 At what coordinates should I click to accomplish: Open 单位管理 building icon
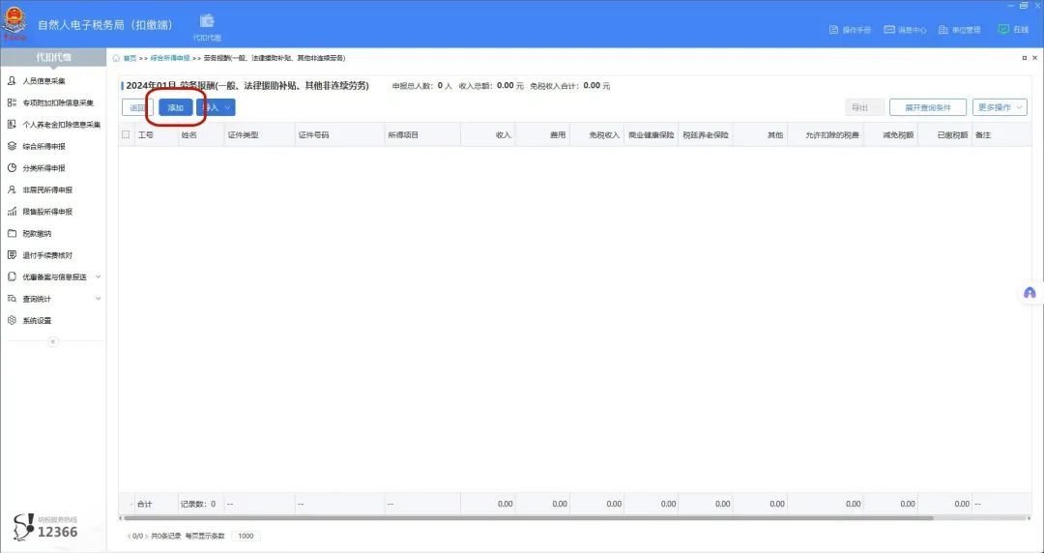[942, 30]
